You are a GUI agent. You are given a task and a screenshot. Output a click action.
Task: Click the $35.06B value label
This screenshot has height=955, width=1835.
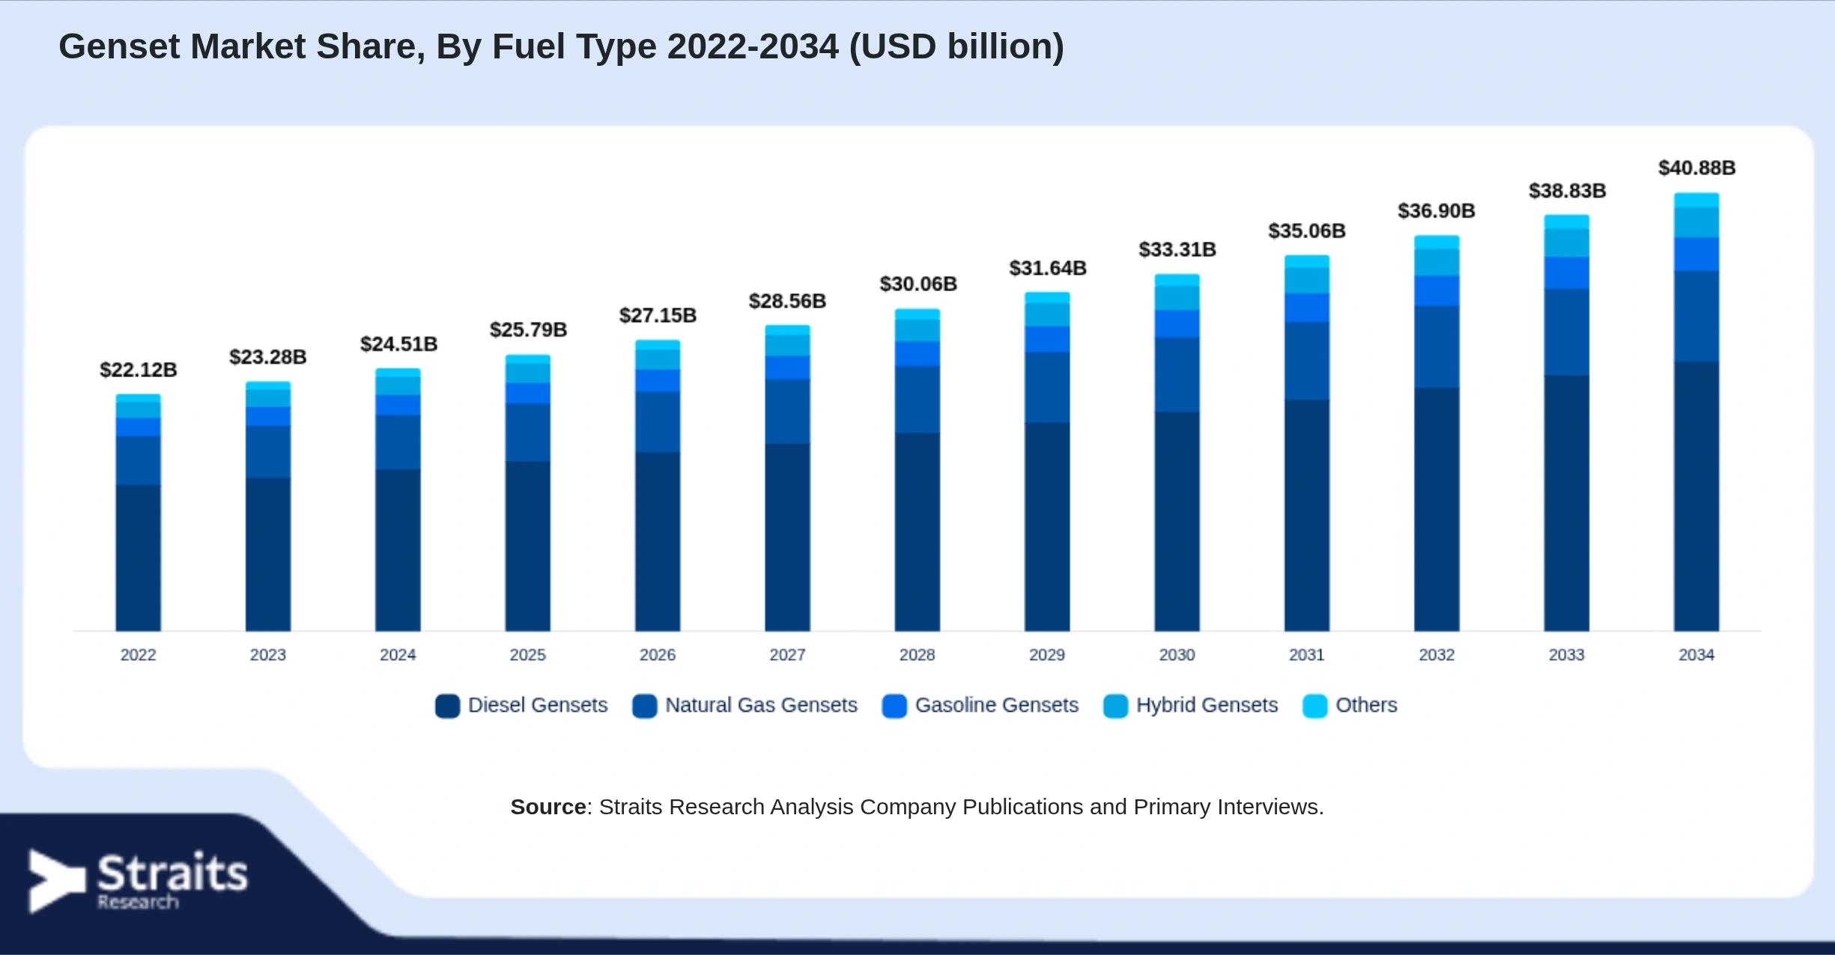click(1307, 231)
